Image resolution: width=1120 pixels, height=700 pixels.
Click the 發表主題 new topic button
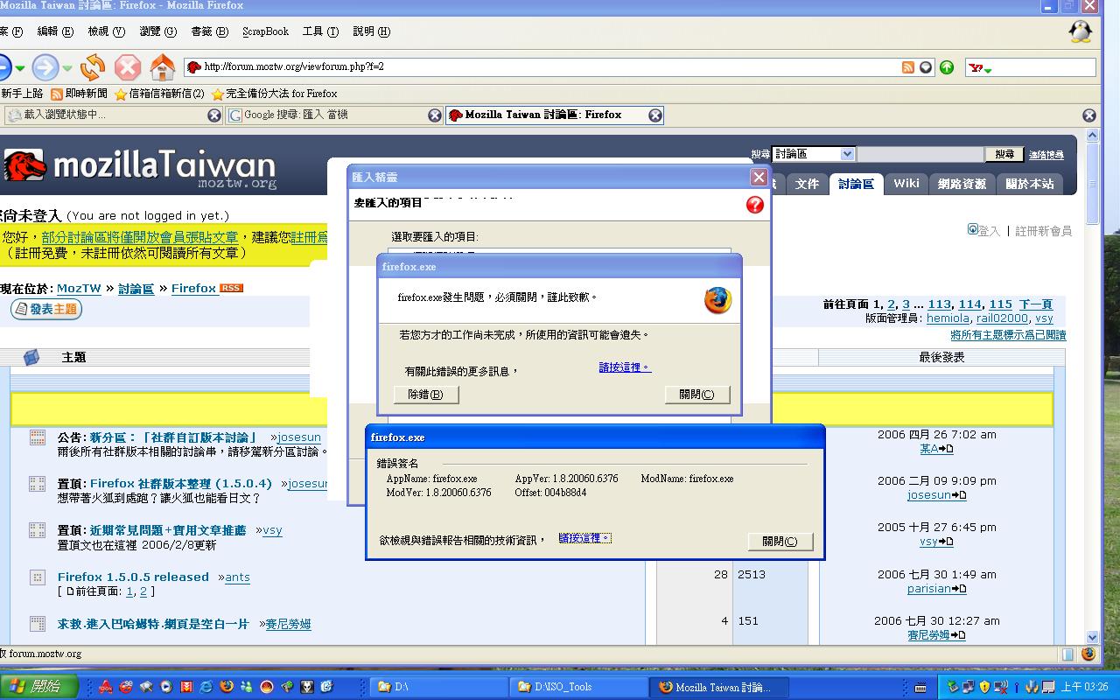[x=46, y=309]
